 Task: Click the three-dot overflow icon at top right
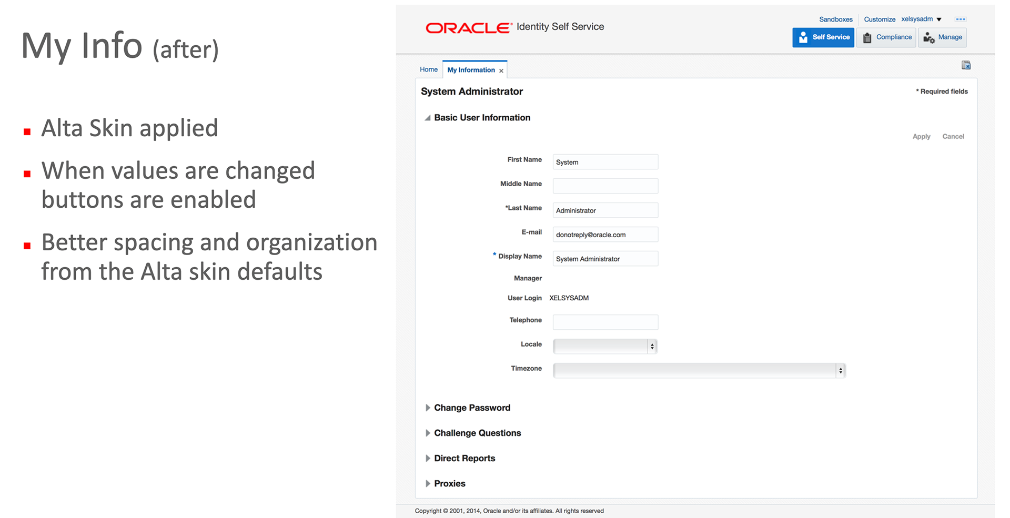pos(961,19)
